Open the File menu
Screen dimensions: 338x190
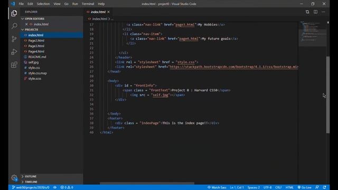tap(21, 4)
